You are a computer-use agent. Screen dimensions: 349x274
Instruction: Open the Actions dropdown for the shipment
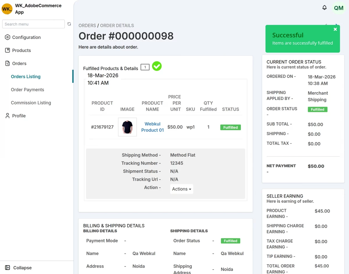pyautogui.click(x=181, y=189)
